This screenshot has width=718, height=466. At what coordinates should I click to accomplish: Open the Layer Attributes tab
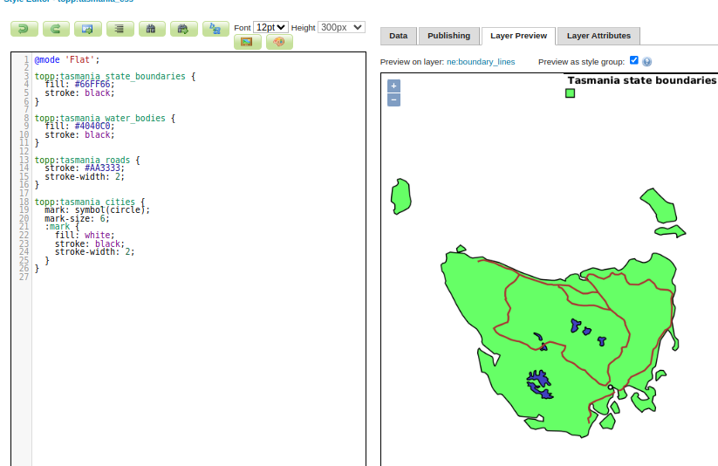pos(598,36)
